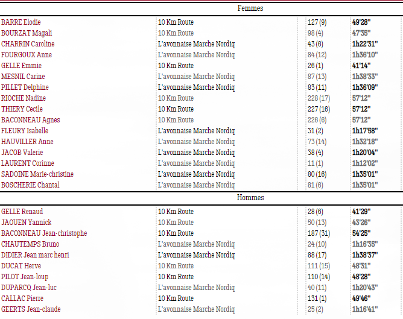Select the THIERY Cecile name link

click(22, 109)
